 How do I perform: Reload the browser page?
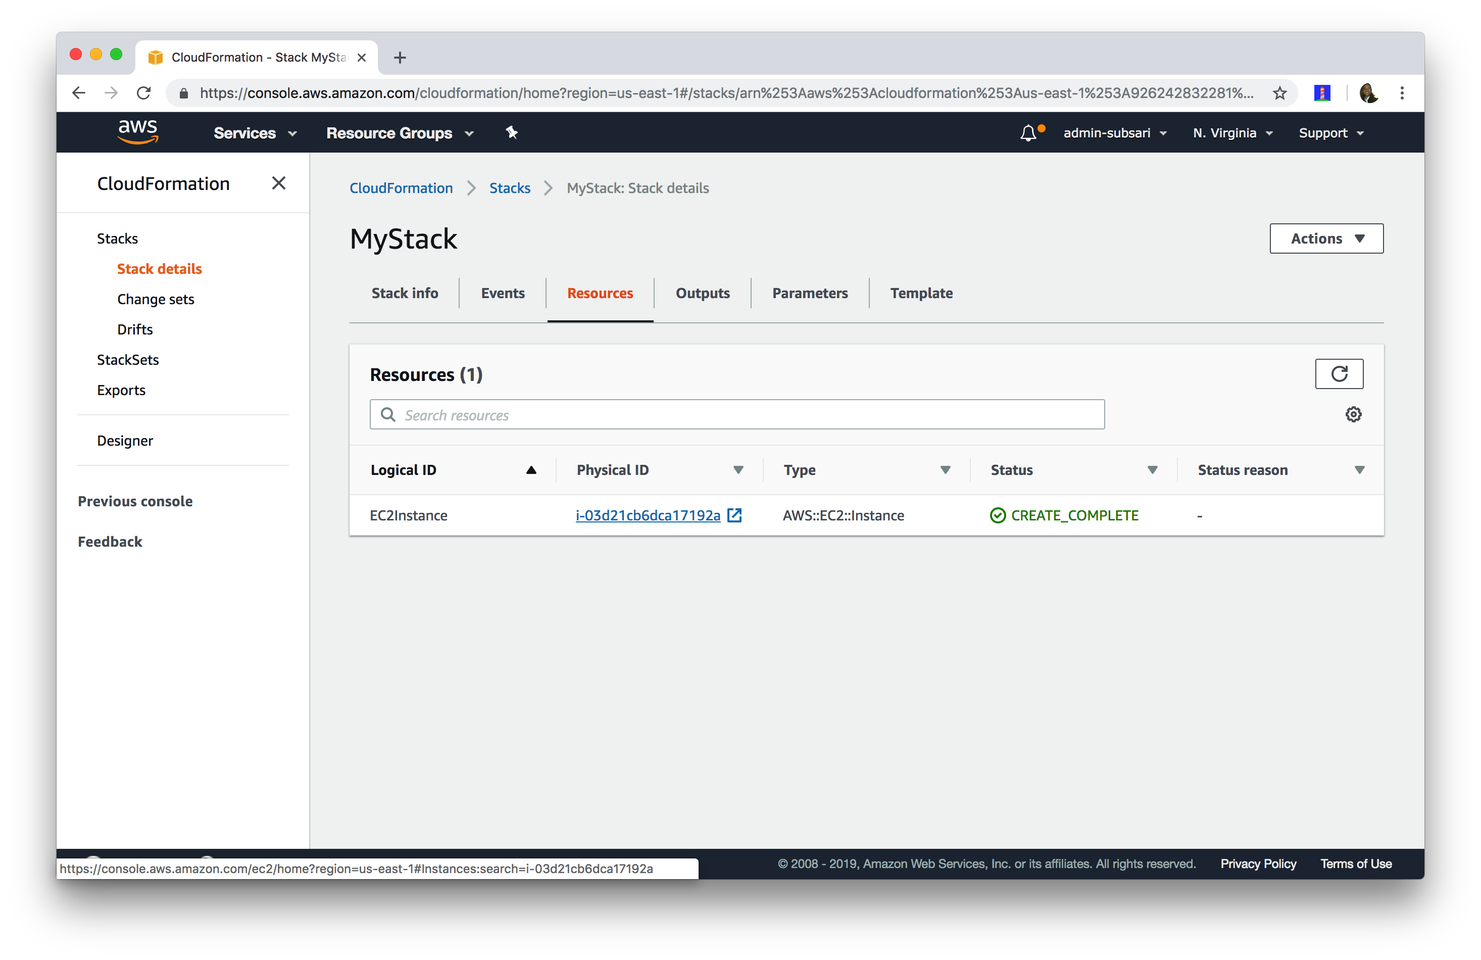point(144,93)
